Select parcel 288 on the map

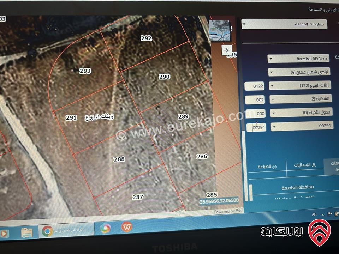point(119,159)
